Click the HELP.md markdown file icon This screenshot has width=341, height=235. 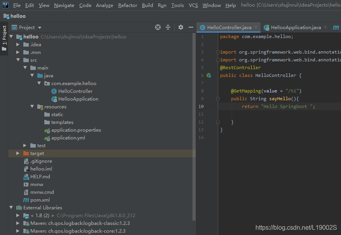pos(26,177)
